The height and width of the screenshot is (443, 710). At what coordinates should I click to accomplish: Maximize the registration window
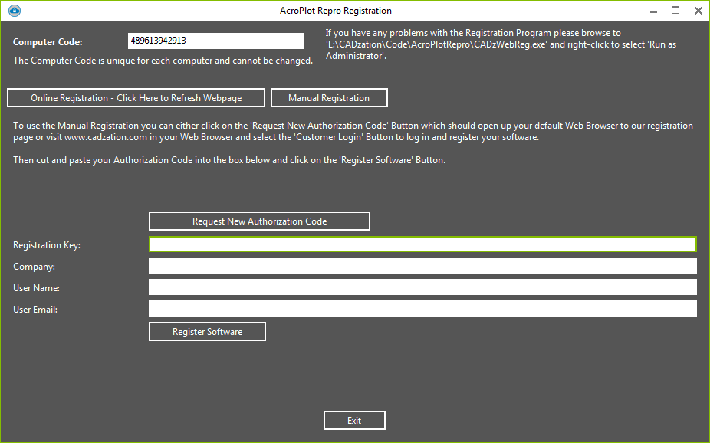click(675, 11)
